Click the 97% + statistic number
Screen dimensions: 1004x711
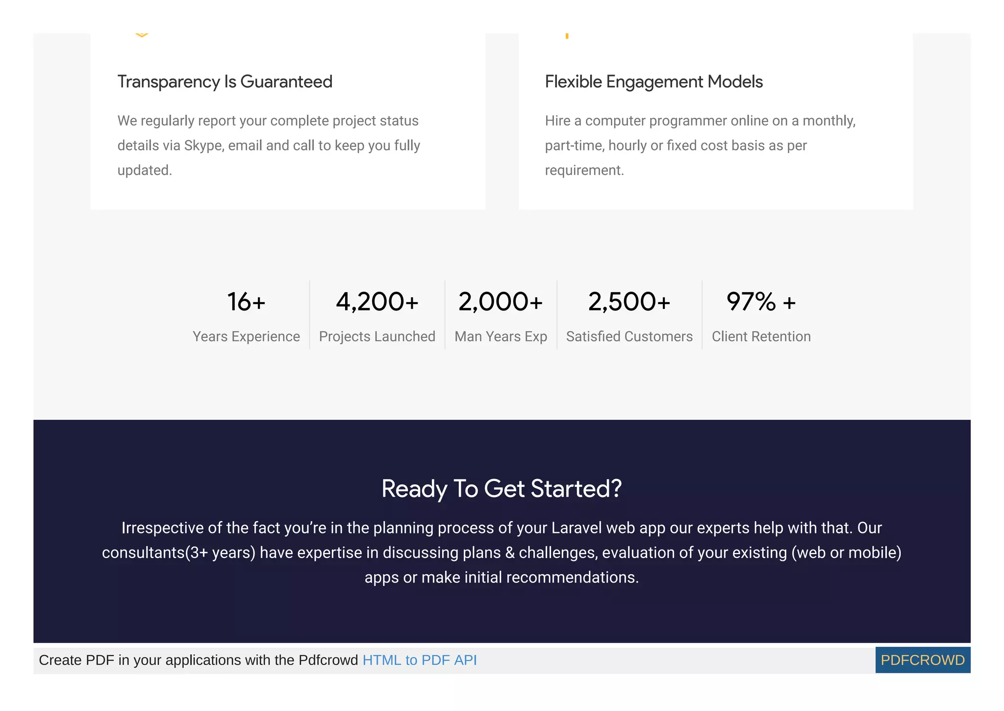[761, 302]
